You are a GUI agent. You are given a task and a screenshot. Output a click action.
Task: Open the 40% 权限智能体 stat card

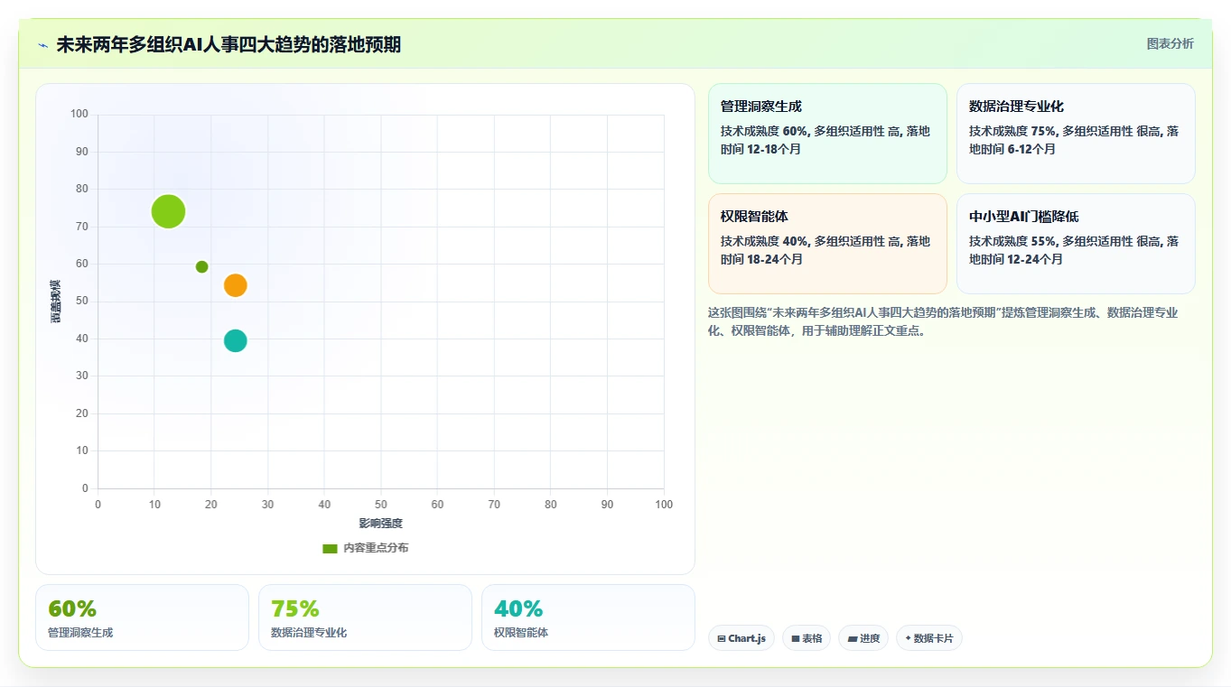coord(588,617)
